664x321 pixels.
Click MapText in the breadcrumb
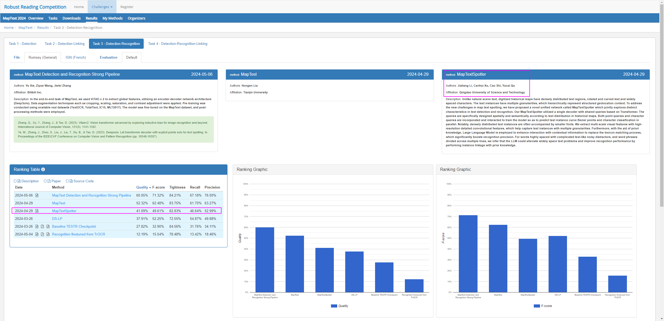coord(25,28)
